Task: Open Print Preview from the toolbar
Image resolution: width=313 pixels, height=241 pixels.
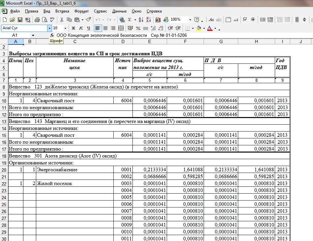Action: 44,20
